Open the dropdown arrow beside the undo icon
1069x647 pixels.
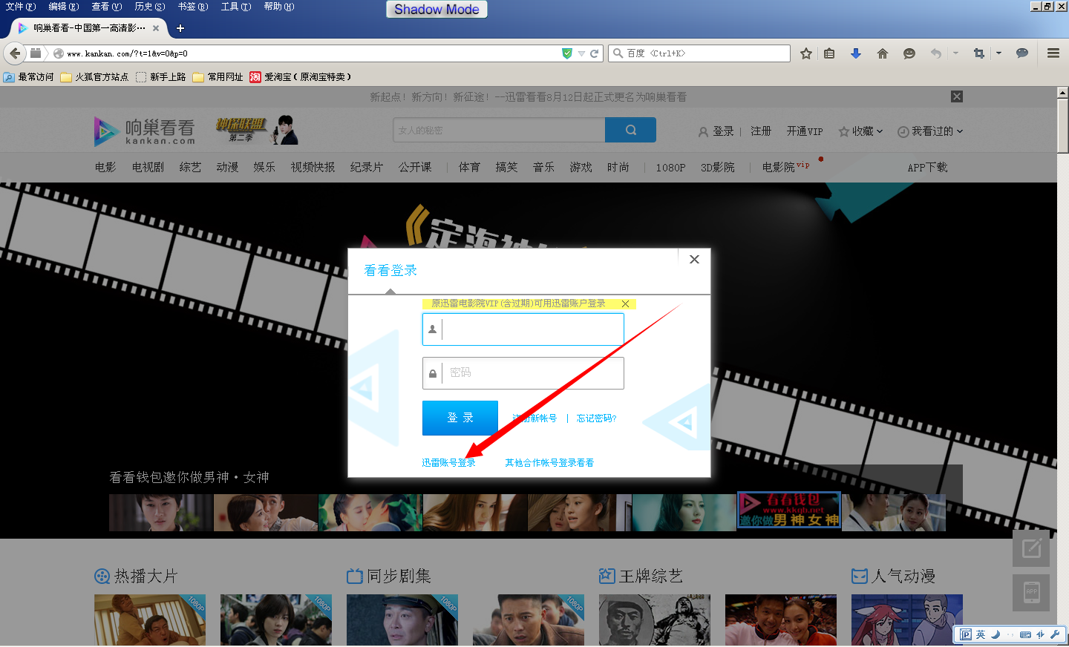coord(955,53)
